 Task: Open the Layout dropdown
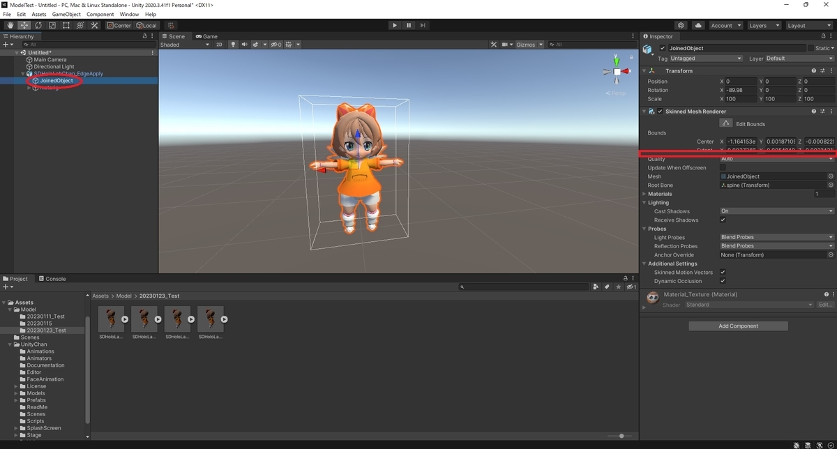(x=808, y=25)
